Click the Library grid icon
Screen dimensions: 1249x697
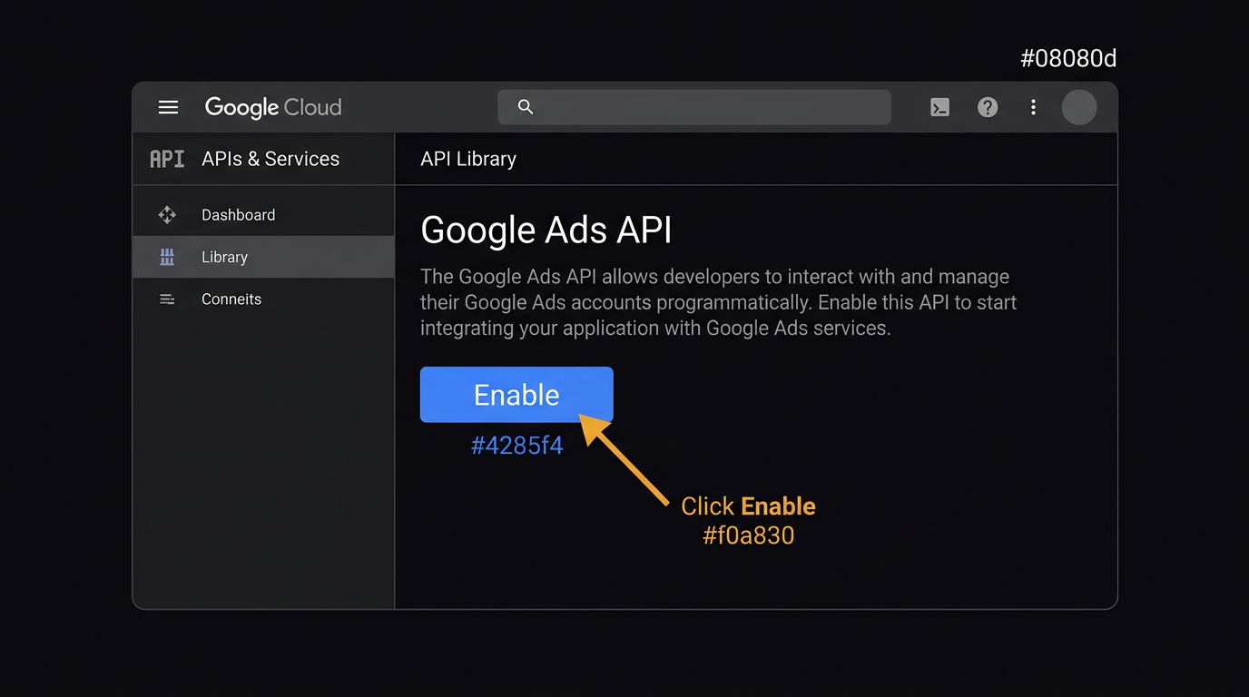click(x=167, y=257)
